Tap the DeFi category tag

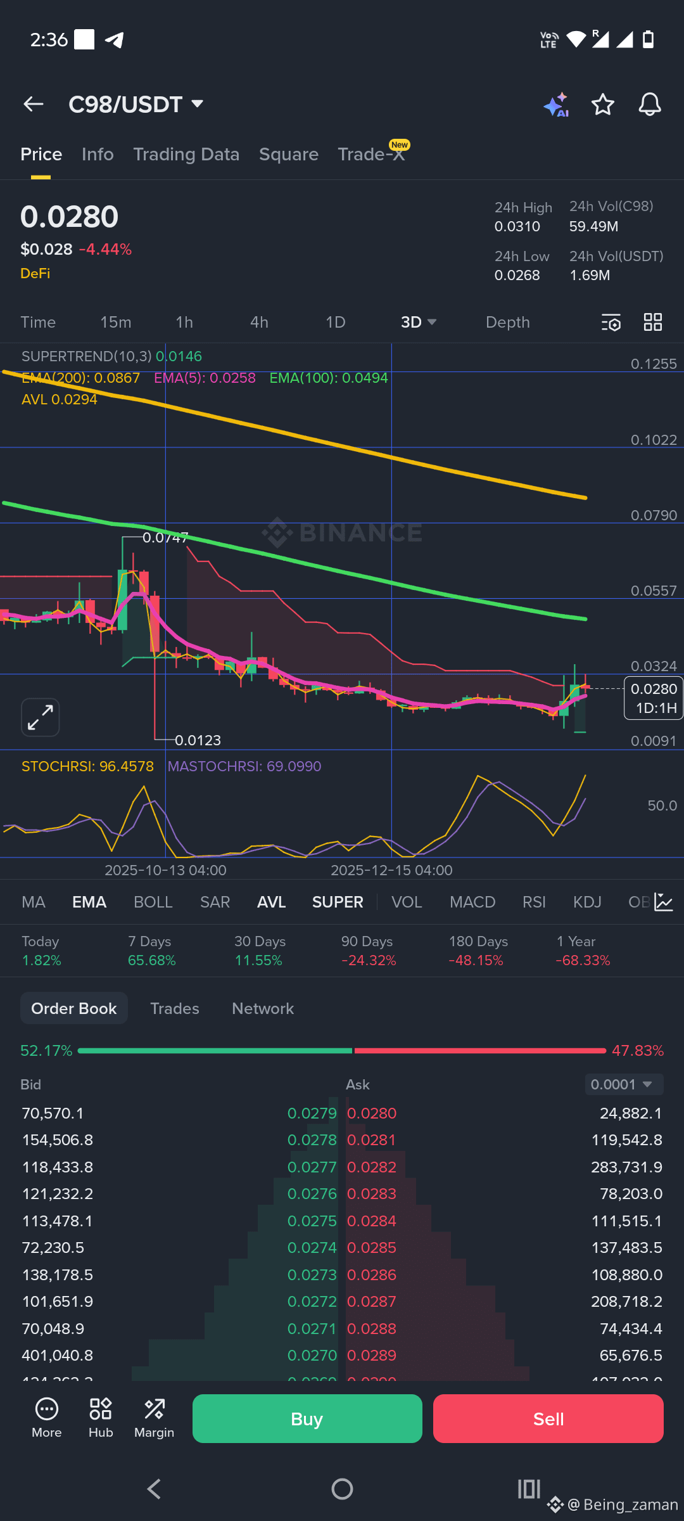35,273
